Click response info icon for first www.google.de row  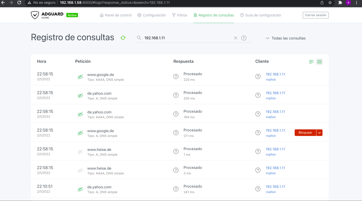tap(176, 76)
